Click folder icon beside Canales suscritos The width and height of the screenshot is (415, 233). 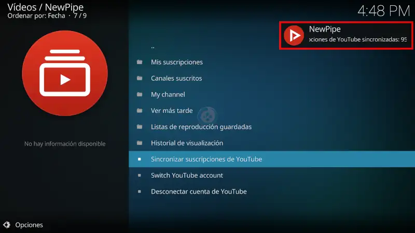tap(140, 78)
